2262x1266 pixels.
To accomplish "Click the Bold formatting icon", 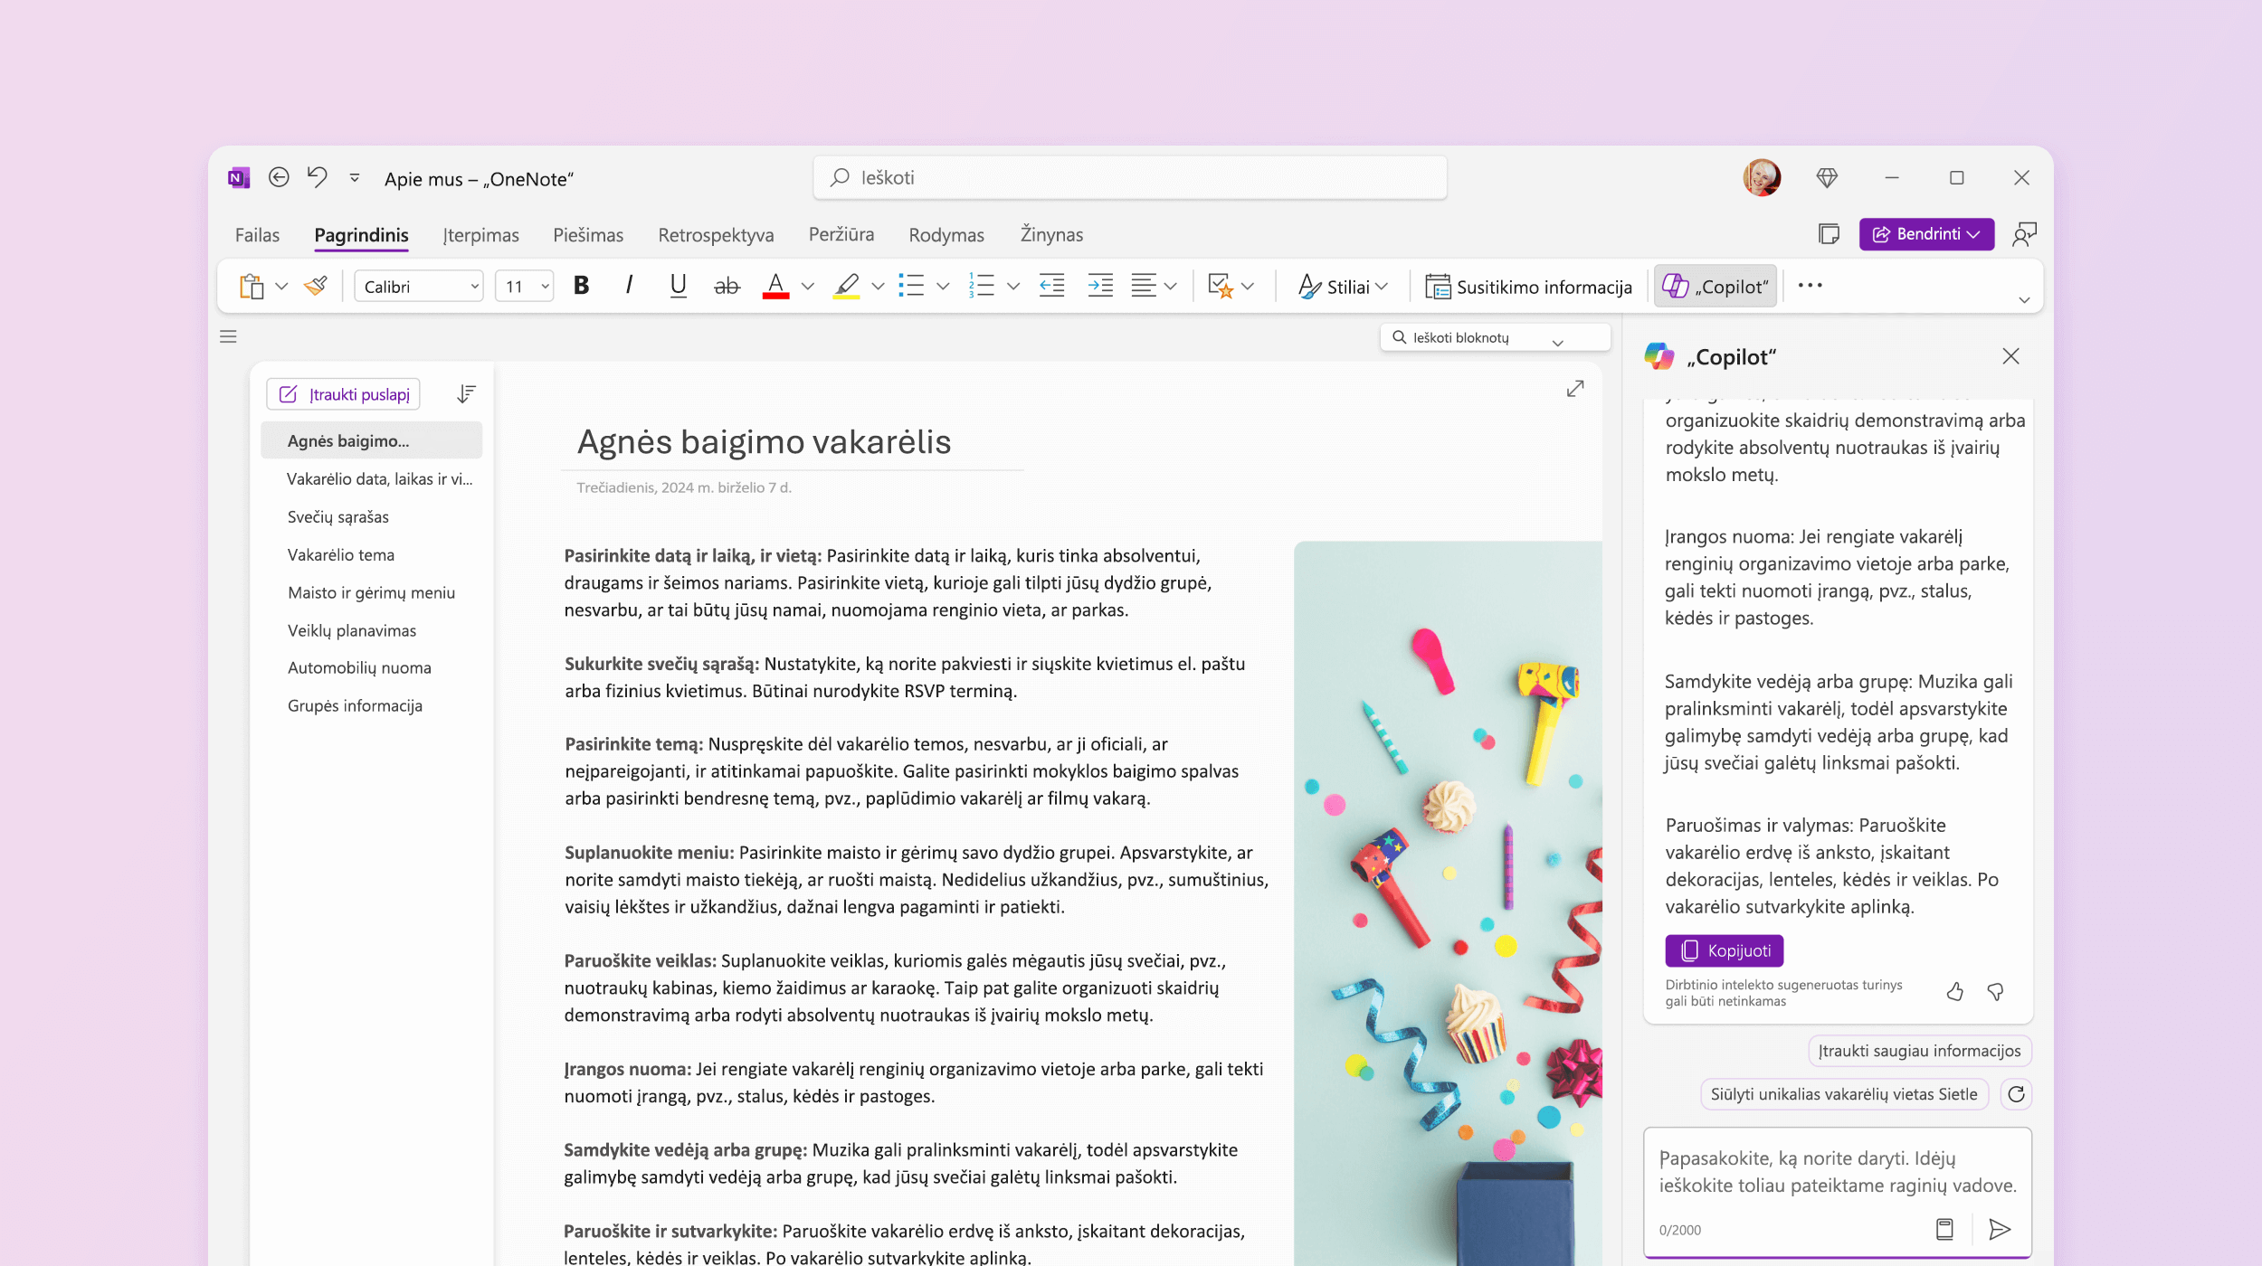I will [579, 286].
